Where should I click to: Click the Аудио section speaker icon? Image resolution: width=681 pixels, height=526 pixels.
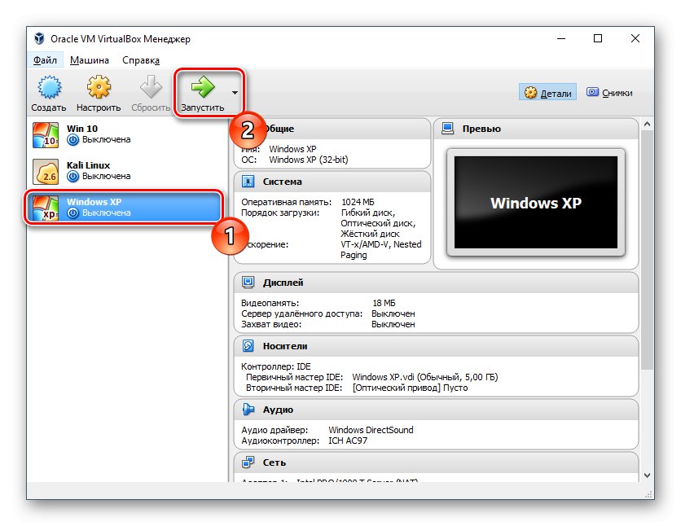point(248,410)
